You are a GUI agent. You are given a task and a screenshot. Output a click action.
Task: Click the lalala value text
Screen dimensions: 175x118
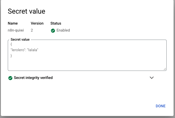coord(33,50)
